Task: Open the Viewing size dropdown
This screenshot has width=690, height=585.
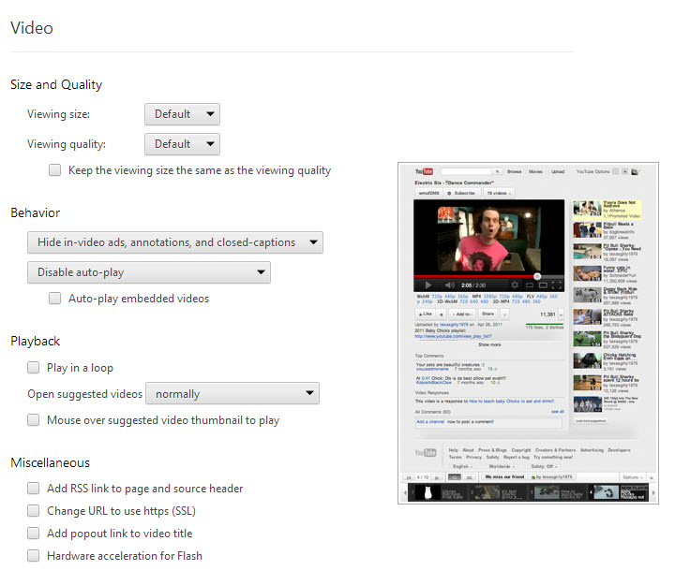Action: 182,114
